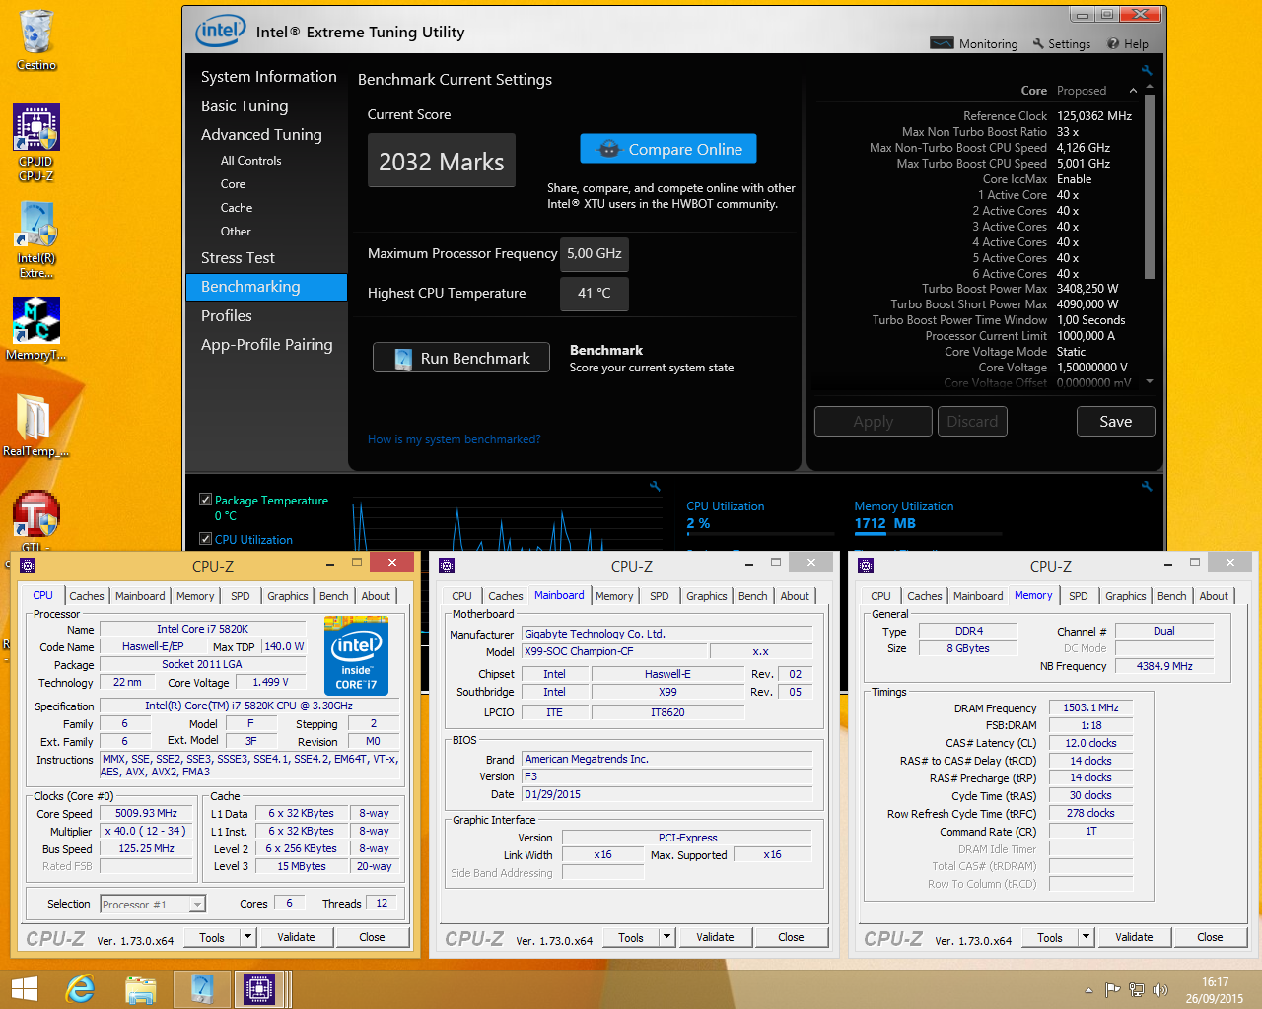This screenshot has width=1262, height=1009.
Task: Click the settings list vertical scrollbar thumb
Action: tap(1150, 187)
